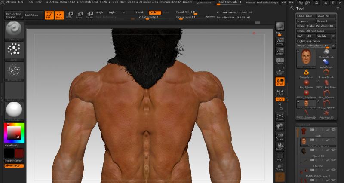The height and width of the screenshot is (183, 344).
Task: Select the AlphaBrush tool
Action: [x=326, y=64]
